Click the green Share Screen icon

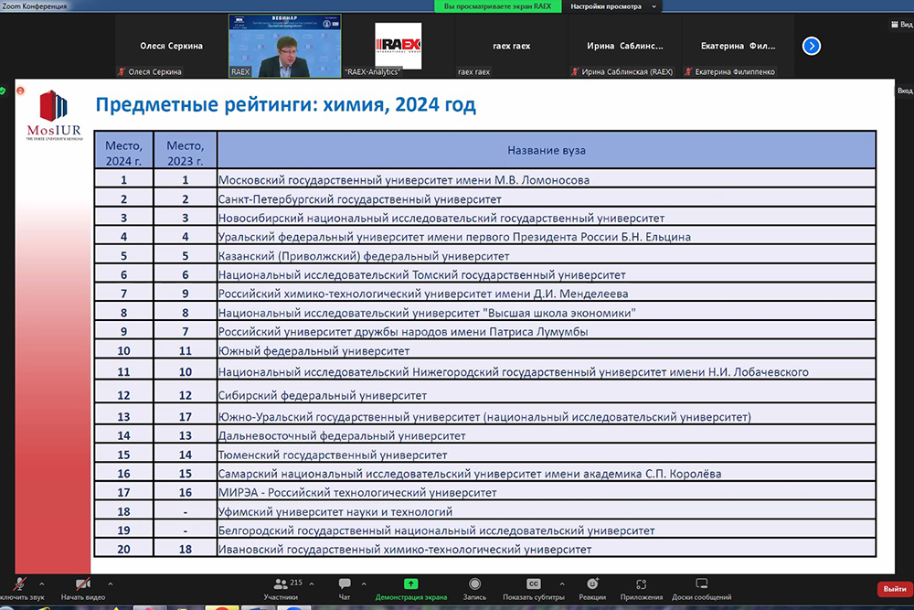coord(411,584)
